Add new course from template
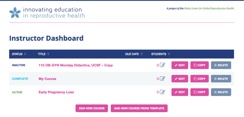244x117 pixels. coord(139,108)
